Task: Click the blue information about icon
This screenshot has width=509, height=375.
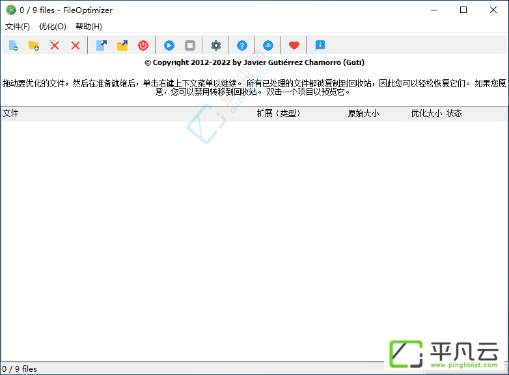Action: tap(320, 45)
